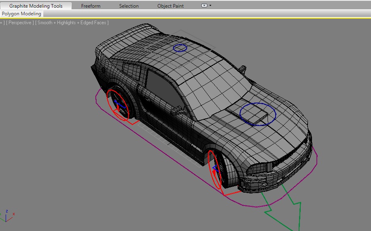Switch to the Selection ribbon tab

[129, 6]
